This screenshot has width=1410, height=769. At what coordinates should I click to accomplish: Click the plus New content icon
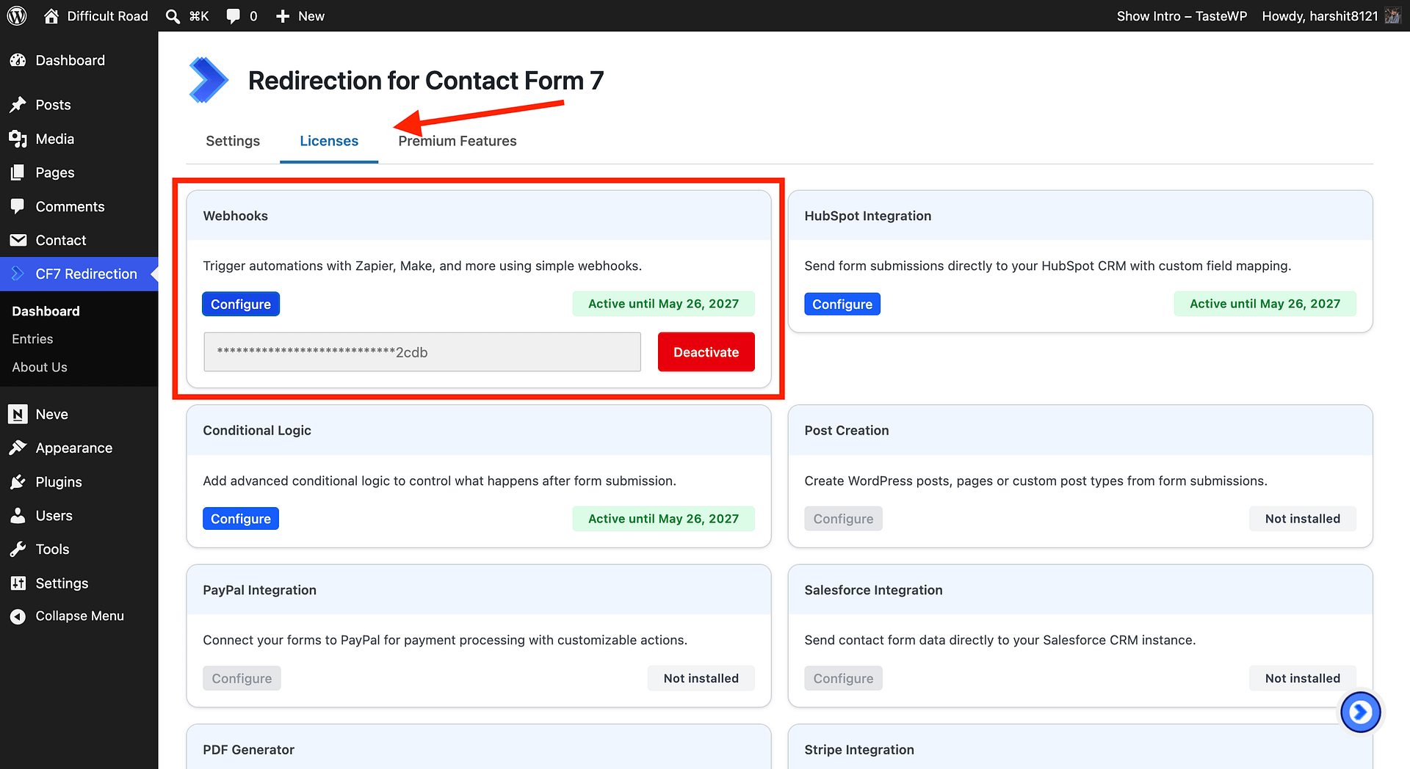283,16
